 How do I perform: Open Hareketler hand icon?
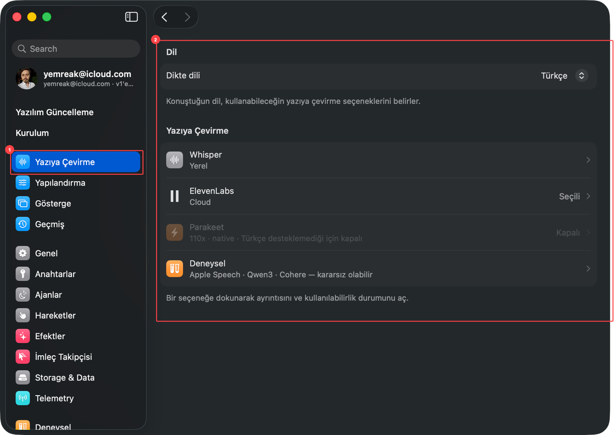point(23,315)
